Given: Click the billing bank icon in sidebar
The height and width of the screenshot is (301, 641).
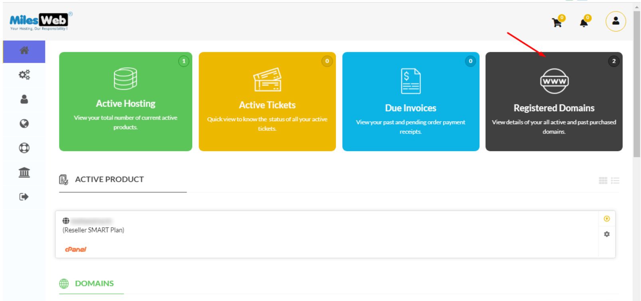Looking at the screenshot, I should coord(24,172).
